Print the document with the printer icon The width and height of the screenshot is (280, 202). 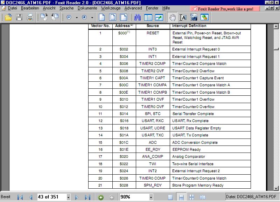pyautogui.click(x=30, y=17)
